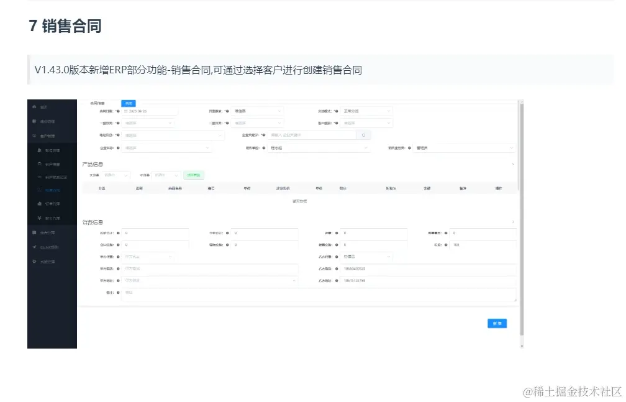Click small blue button beside 合同信息 heading
Screen dimensions: 626x402
pyautogui.click(x=128, y=103)
